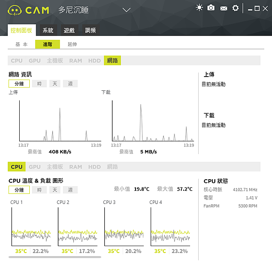
Task: Select GPU in the lower panel bar
Action: [x=34, y=167]
